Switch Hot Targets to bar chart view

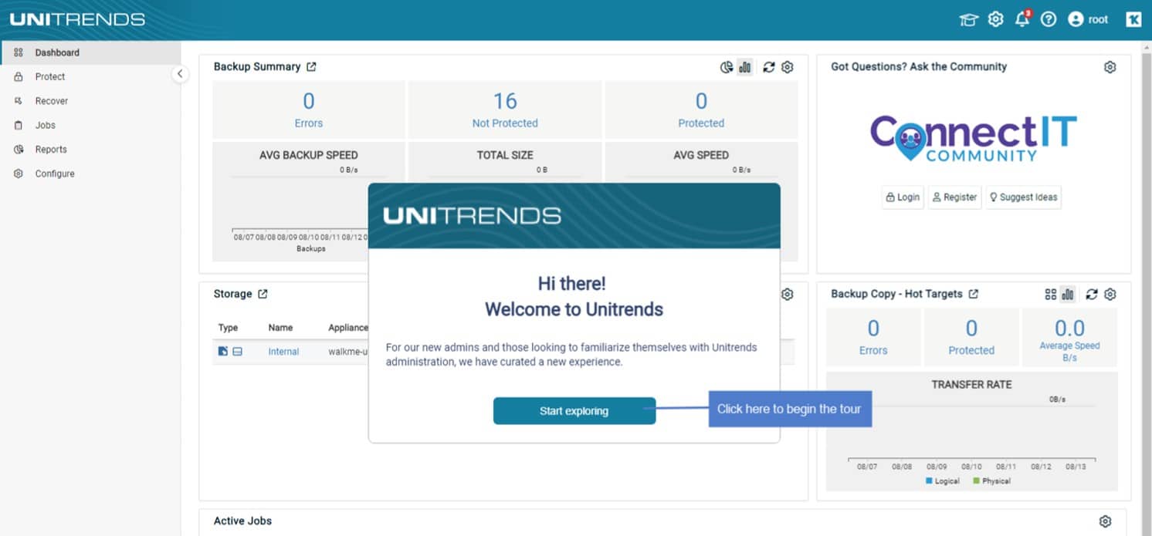(x=1068, y=294)
